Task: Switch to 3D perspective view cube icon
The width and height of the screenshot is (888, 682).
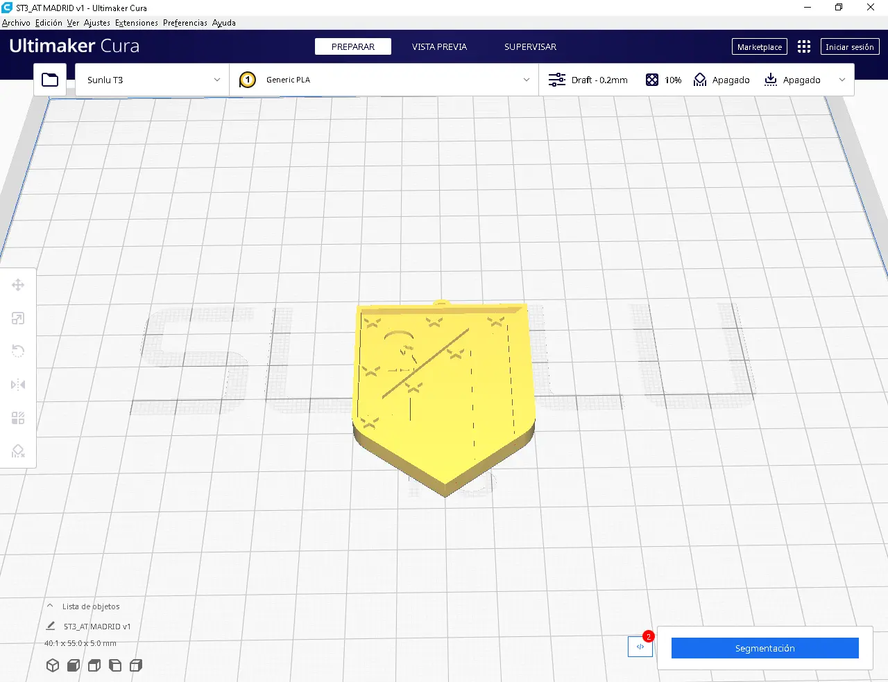Action: coord(53,665)
